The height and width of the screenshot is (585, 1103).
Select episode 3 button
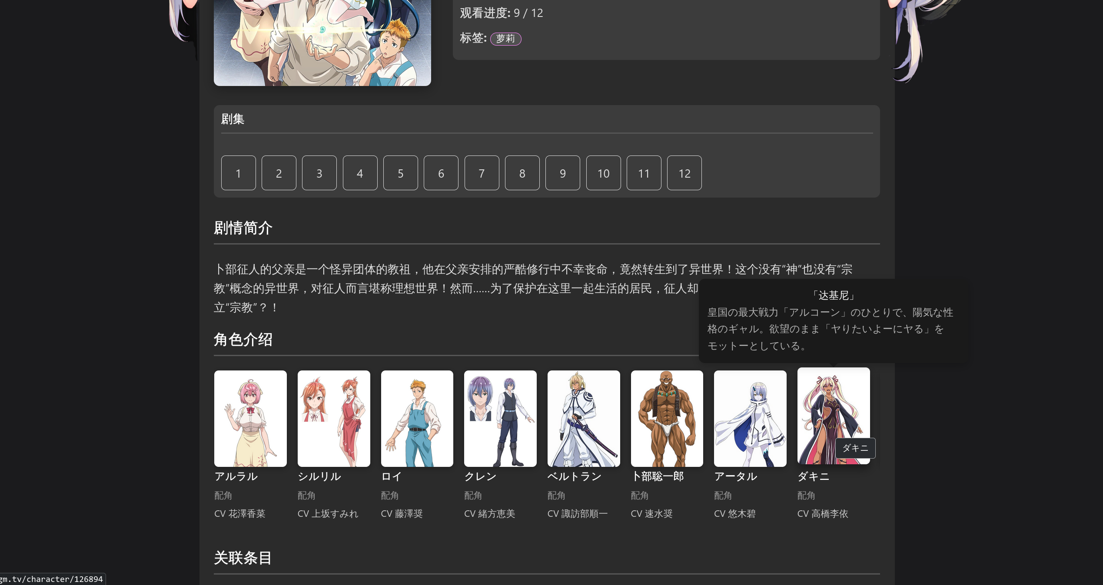point(319,173)
